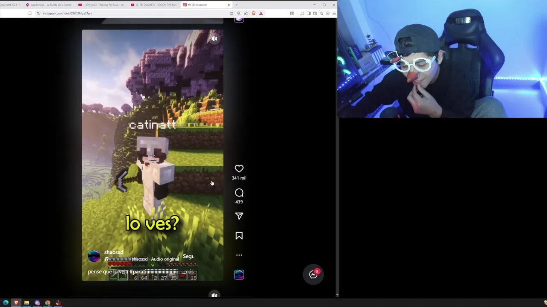
Task: Open the reel's audio thumbnail
Action: (239, 275)
